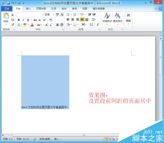164x143 pixels.
Task: Click the vertical scrollbar thumb
Action: tap(161, 57)
